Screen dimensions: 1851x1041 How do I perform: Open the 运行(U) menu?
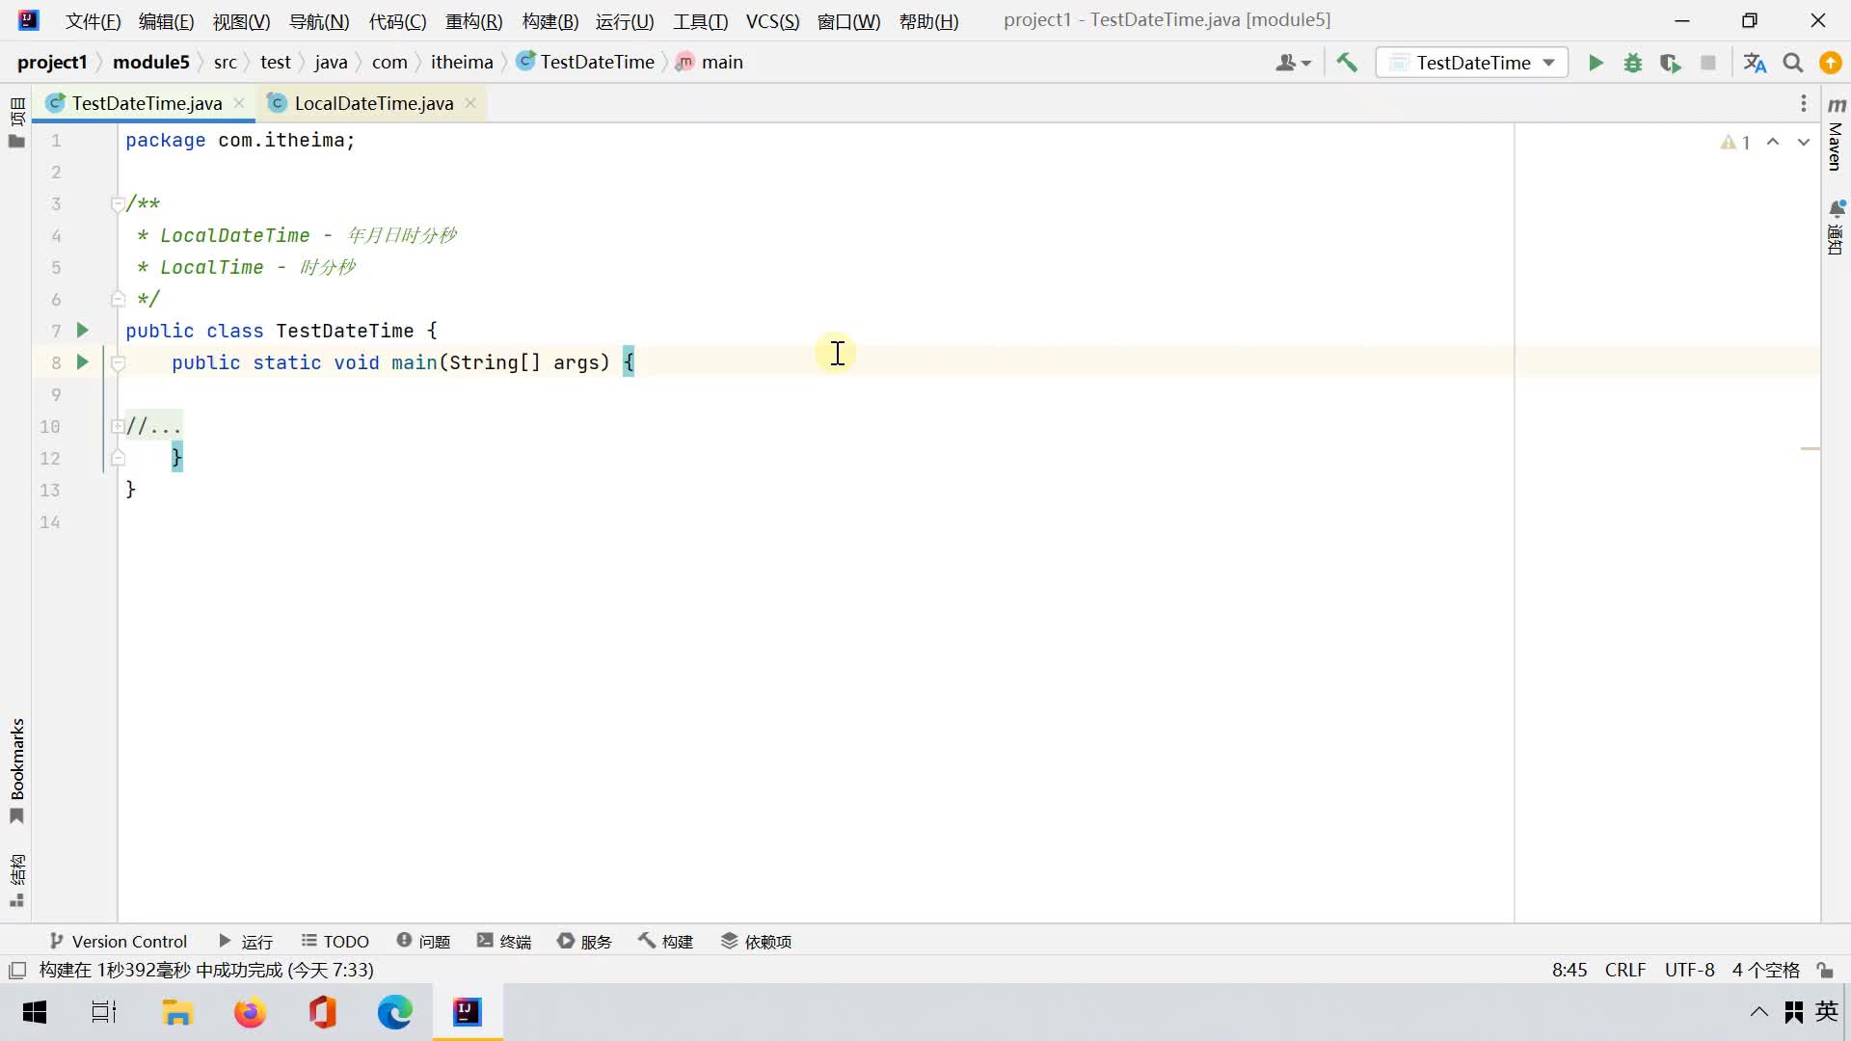coord(625,21)
